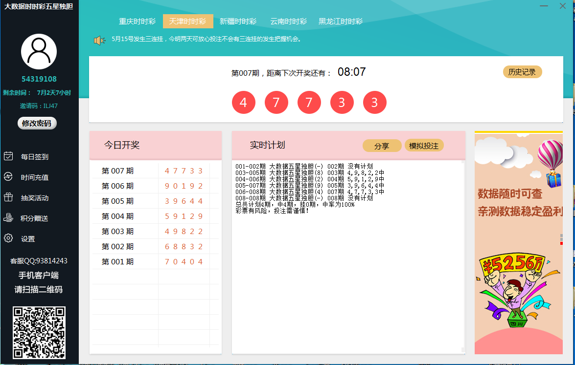Image resolution: width=575 pixels, height=365 pixels.
Task: Close the application window
Action: coord(563,6)
